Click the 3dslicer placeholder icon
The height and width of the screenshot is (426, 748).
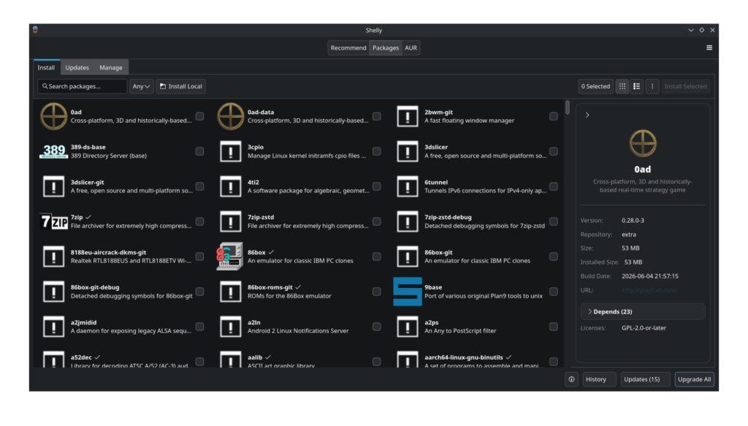click(408, 151)
